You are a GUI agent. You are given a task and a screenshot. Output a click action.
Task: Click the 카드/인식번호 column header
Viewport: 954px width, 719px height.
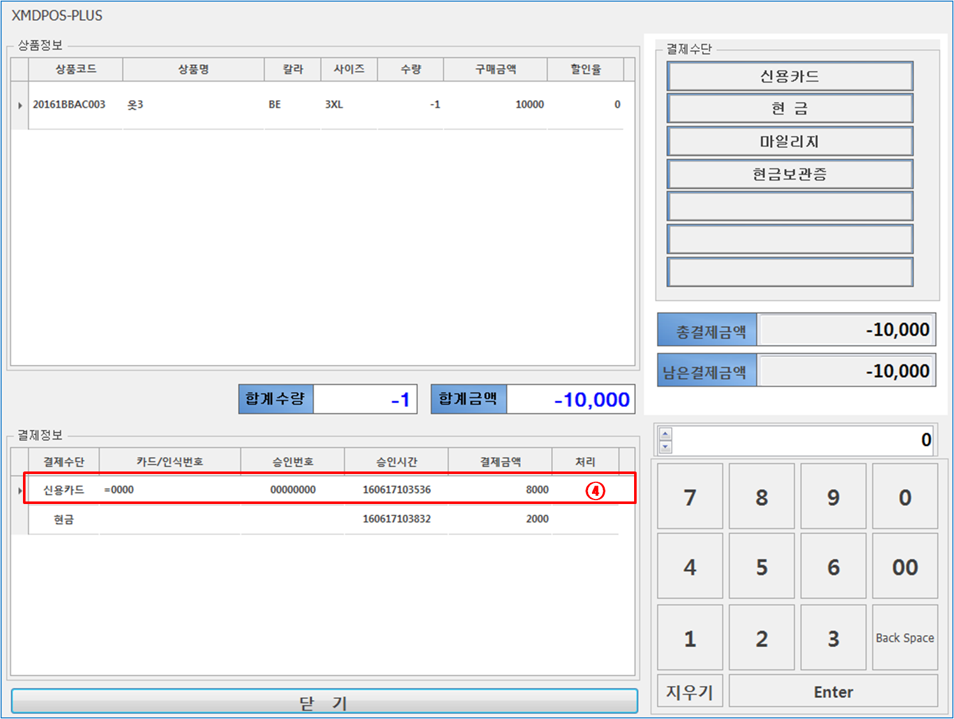[x=170, y=462]
